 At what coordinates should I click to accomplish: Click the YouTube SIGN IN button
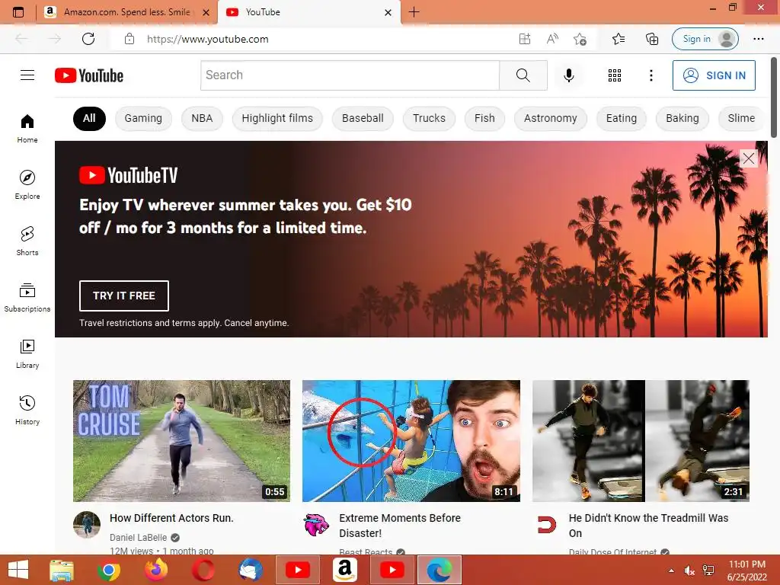point(714,75)
